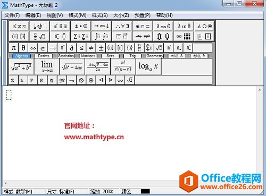Open the set theory symbols palette (∉ ∩ ⊂)
Viewport: 266px width, 196px height.
[x=143, y=26]
